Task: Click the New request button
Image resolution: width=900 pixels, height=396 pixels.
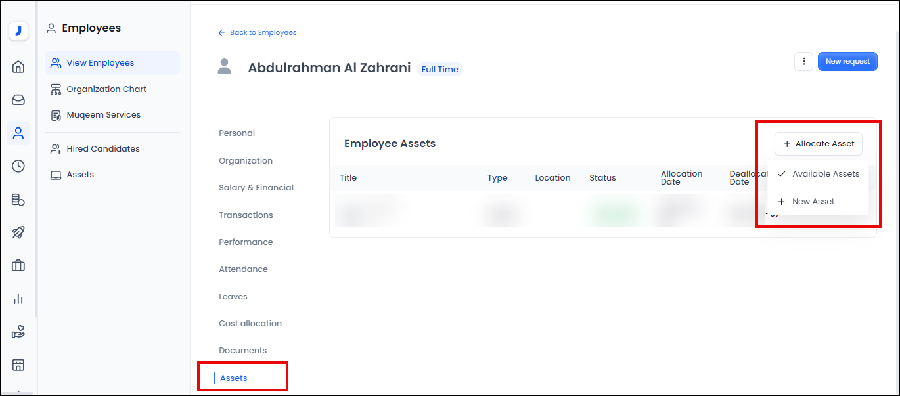Action: point(847,62)
